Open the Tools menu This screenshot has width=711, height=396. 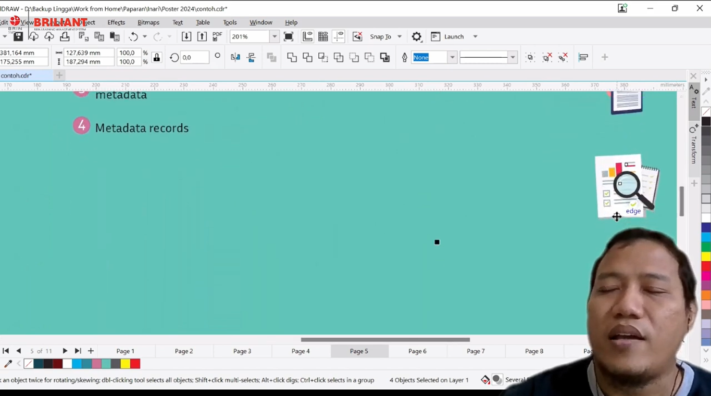click(x=230, y=22)
